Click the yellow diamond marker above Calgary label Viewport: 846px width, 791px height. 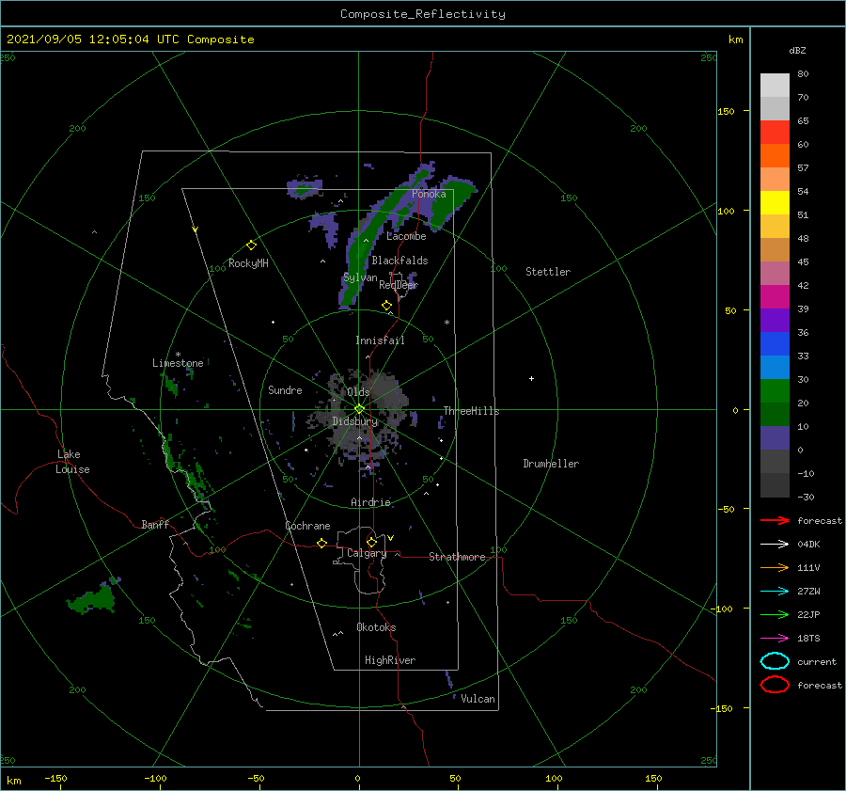pyautogui.click(x=371, y=542)
